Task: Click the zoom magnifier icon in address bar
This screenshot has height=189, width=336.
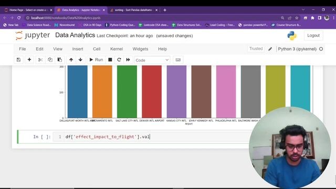Action: [x=282, y=18]
